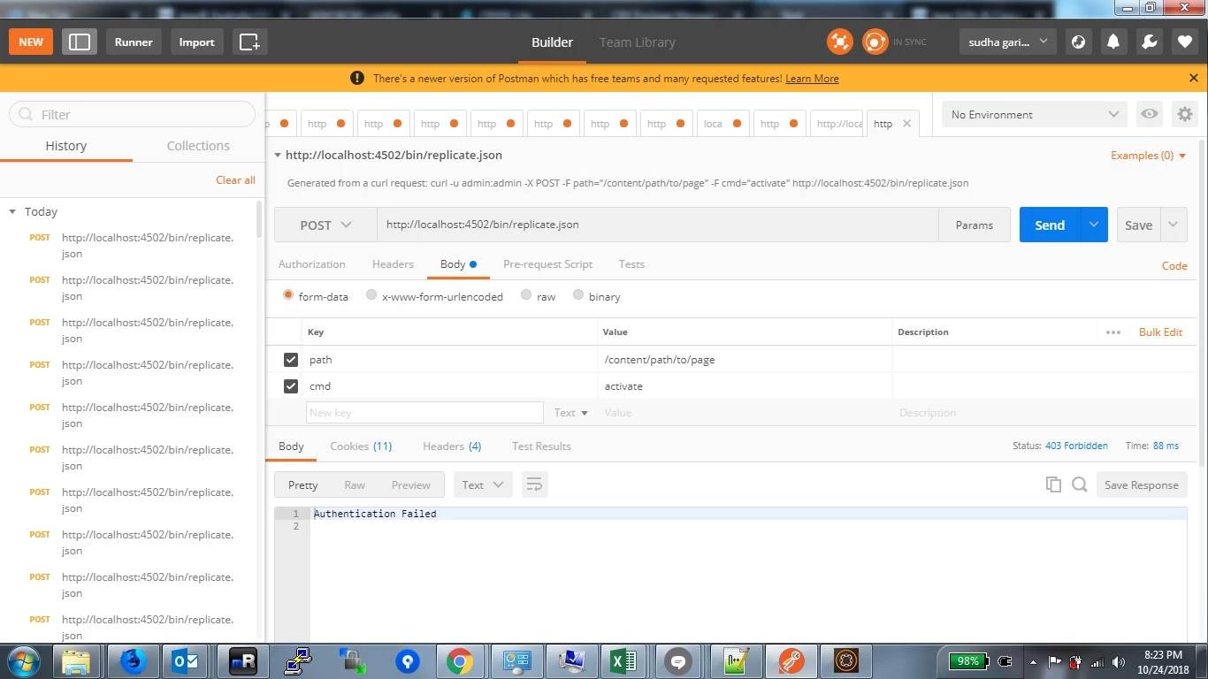The width and height of the screenshot is (1208, 679).
Task: Click the Windows Start button
Action: [23, 660]
